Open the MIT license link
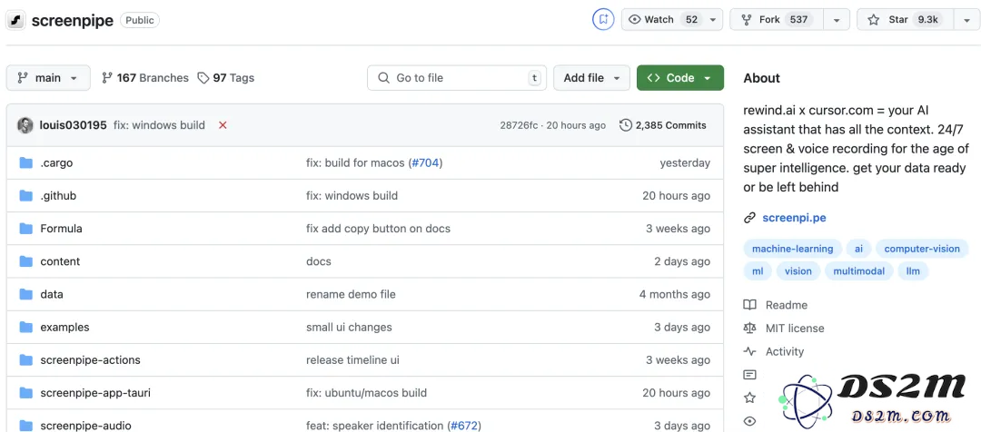This screenshot has height=432, width=981. coord(795,329)
